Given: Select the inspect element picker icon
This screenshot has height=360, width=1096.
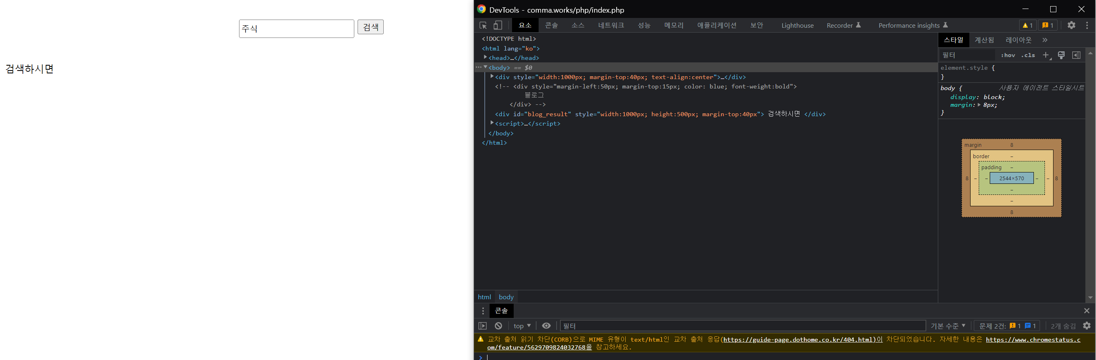Looking at the screenshot, I should pyautogui.click(x=483, y=25).
